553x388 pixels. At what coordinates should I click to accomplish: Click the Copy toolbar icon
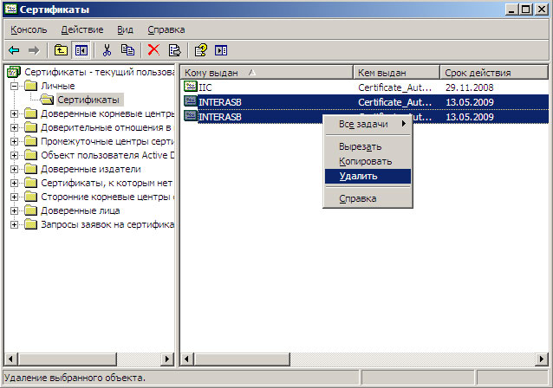tap(127, 50)
